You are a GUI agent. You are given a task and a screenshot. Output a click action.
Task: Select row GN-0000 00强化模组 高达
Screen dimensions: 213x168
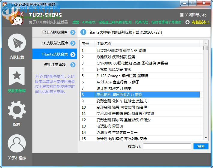coord(140,63)
